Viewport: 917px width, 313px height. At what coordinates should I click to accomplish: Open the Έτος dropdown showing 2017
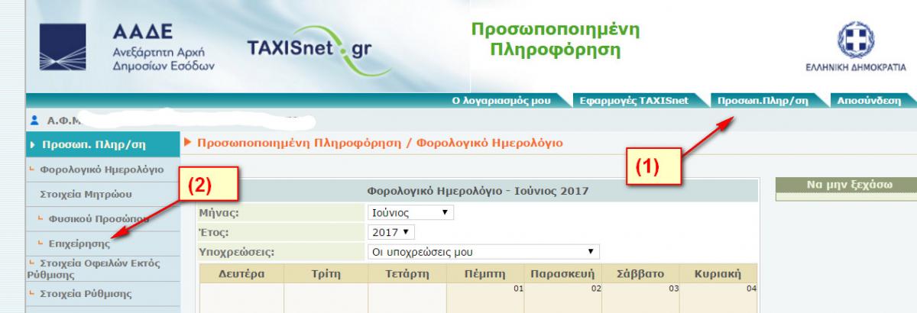[388, 232]
